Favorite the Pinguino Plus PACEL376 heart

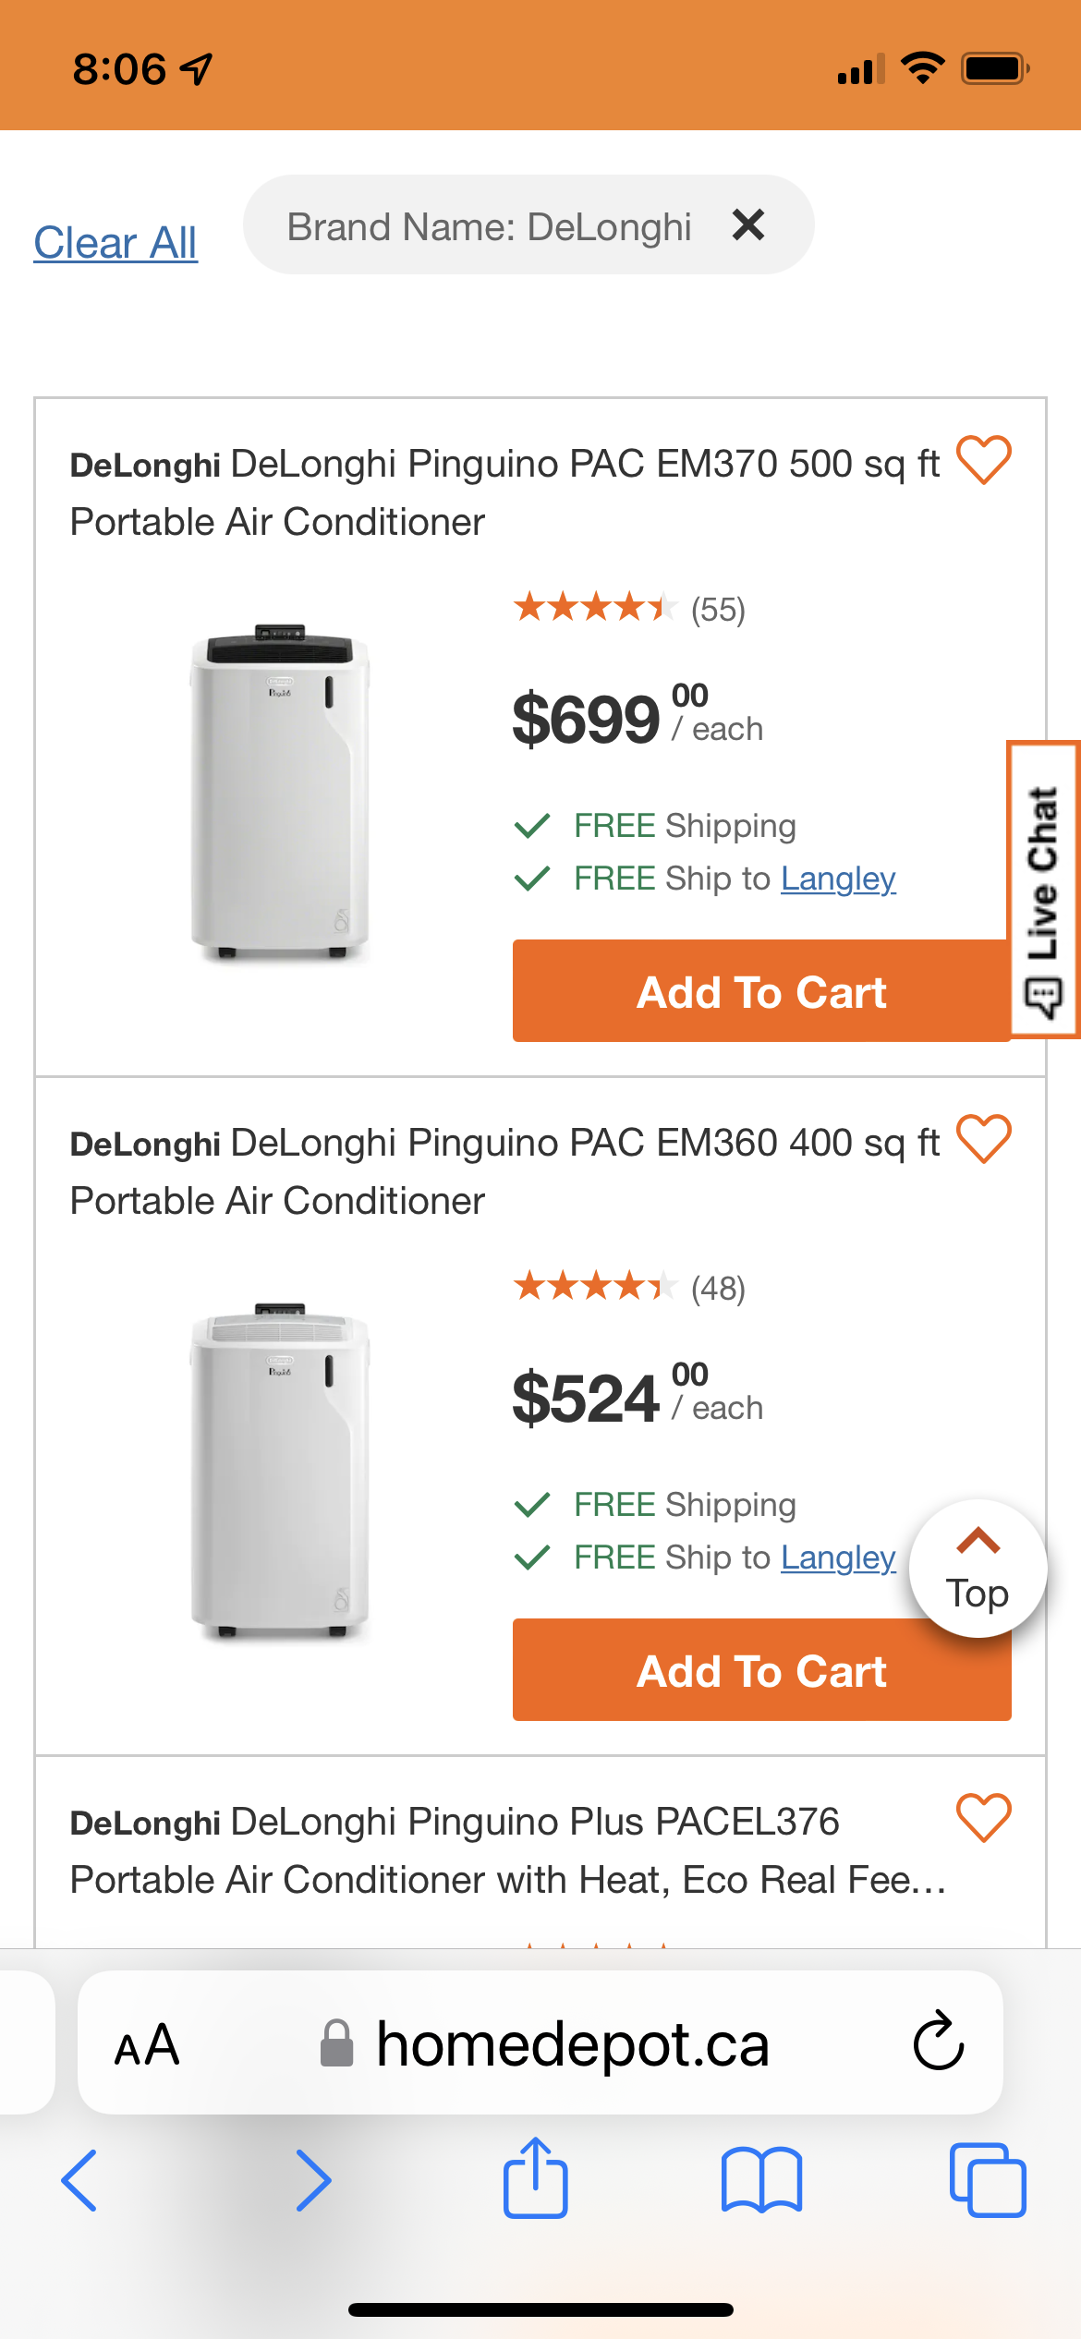point(983,1818)
